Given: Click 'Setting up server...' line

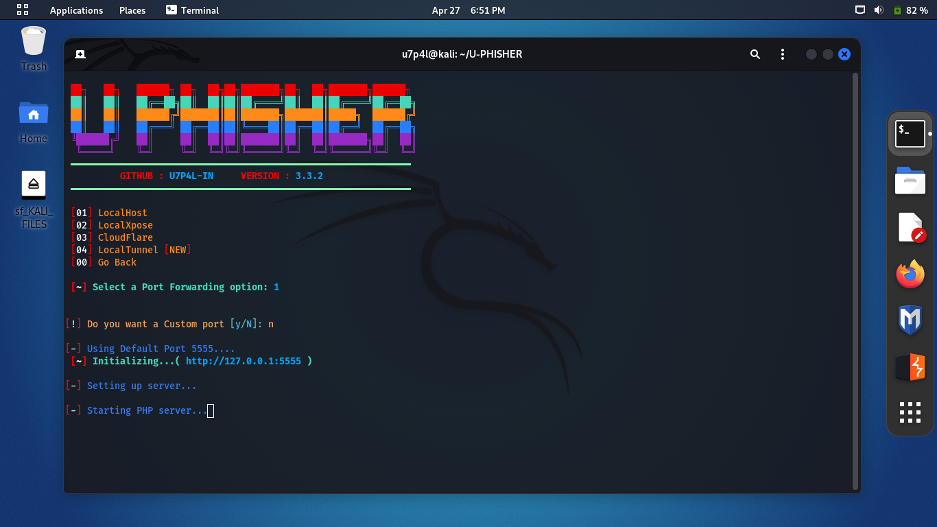Looking at the screenshot, I should (x=131, y=386).
